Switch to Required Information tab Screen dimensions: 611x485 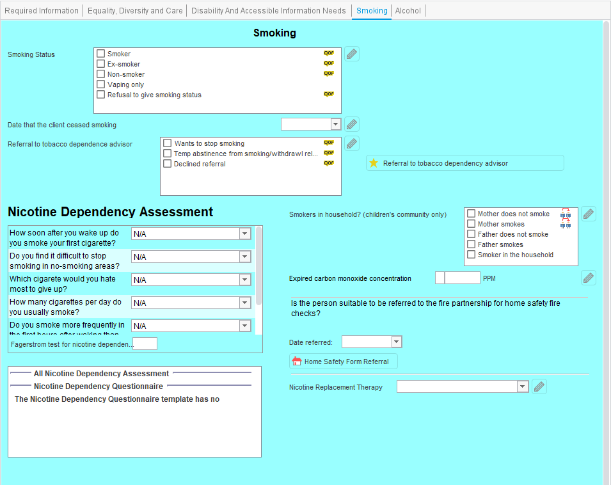(42, 10)
